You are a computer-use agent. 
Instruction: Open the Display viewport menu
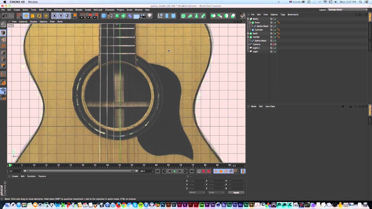[33, 21]
